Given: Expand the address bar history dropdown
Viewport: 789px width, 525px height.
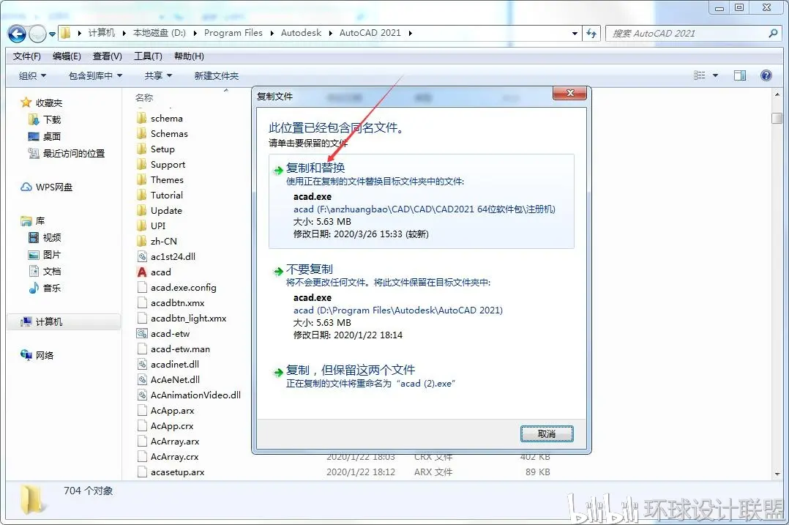Looking at the screenshot, I should (575, 33).
